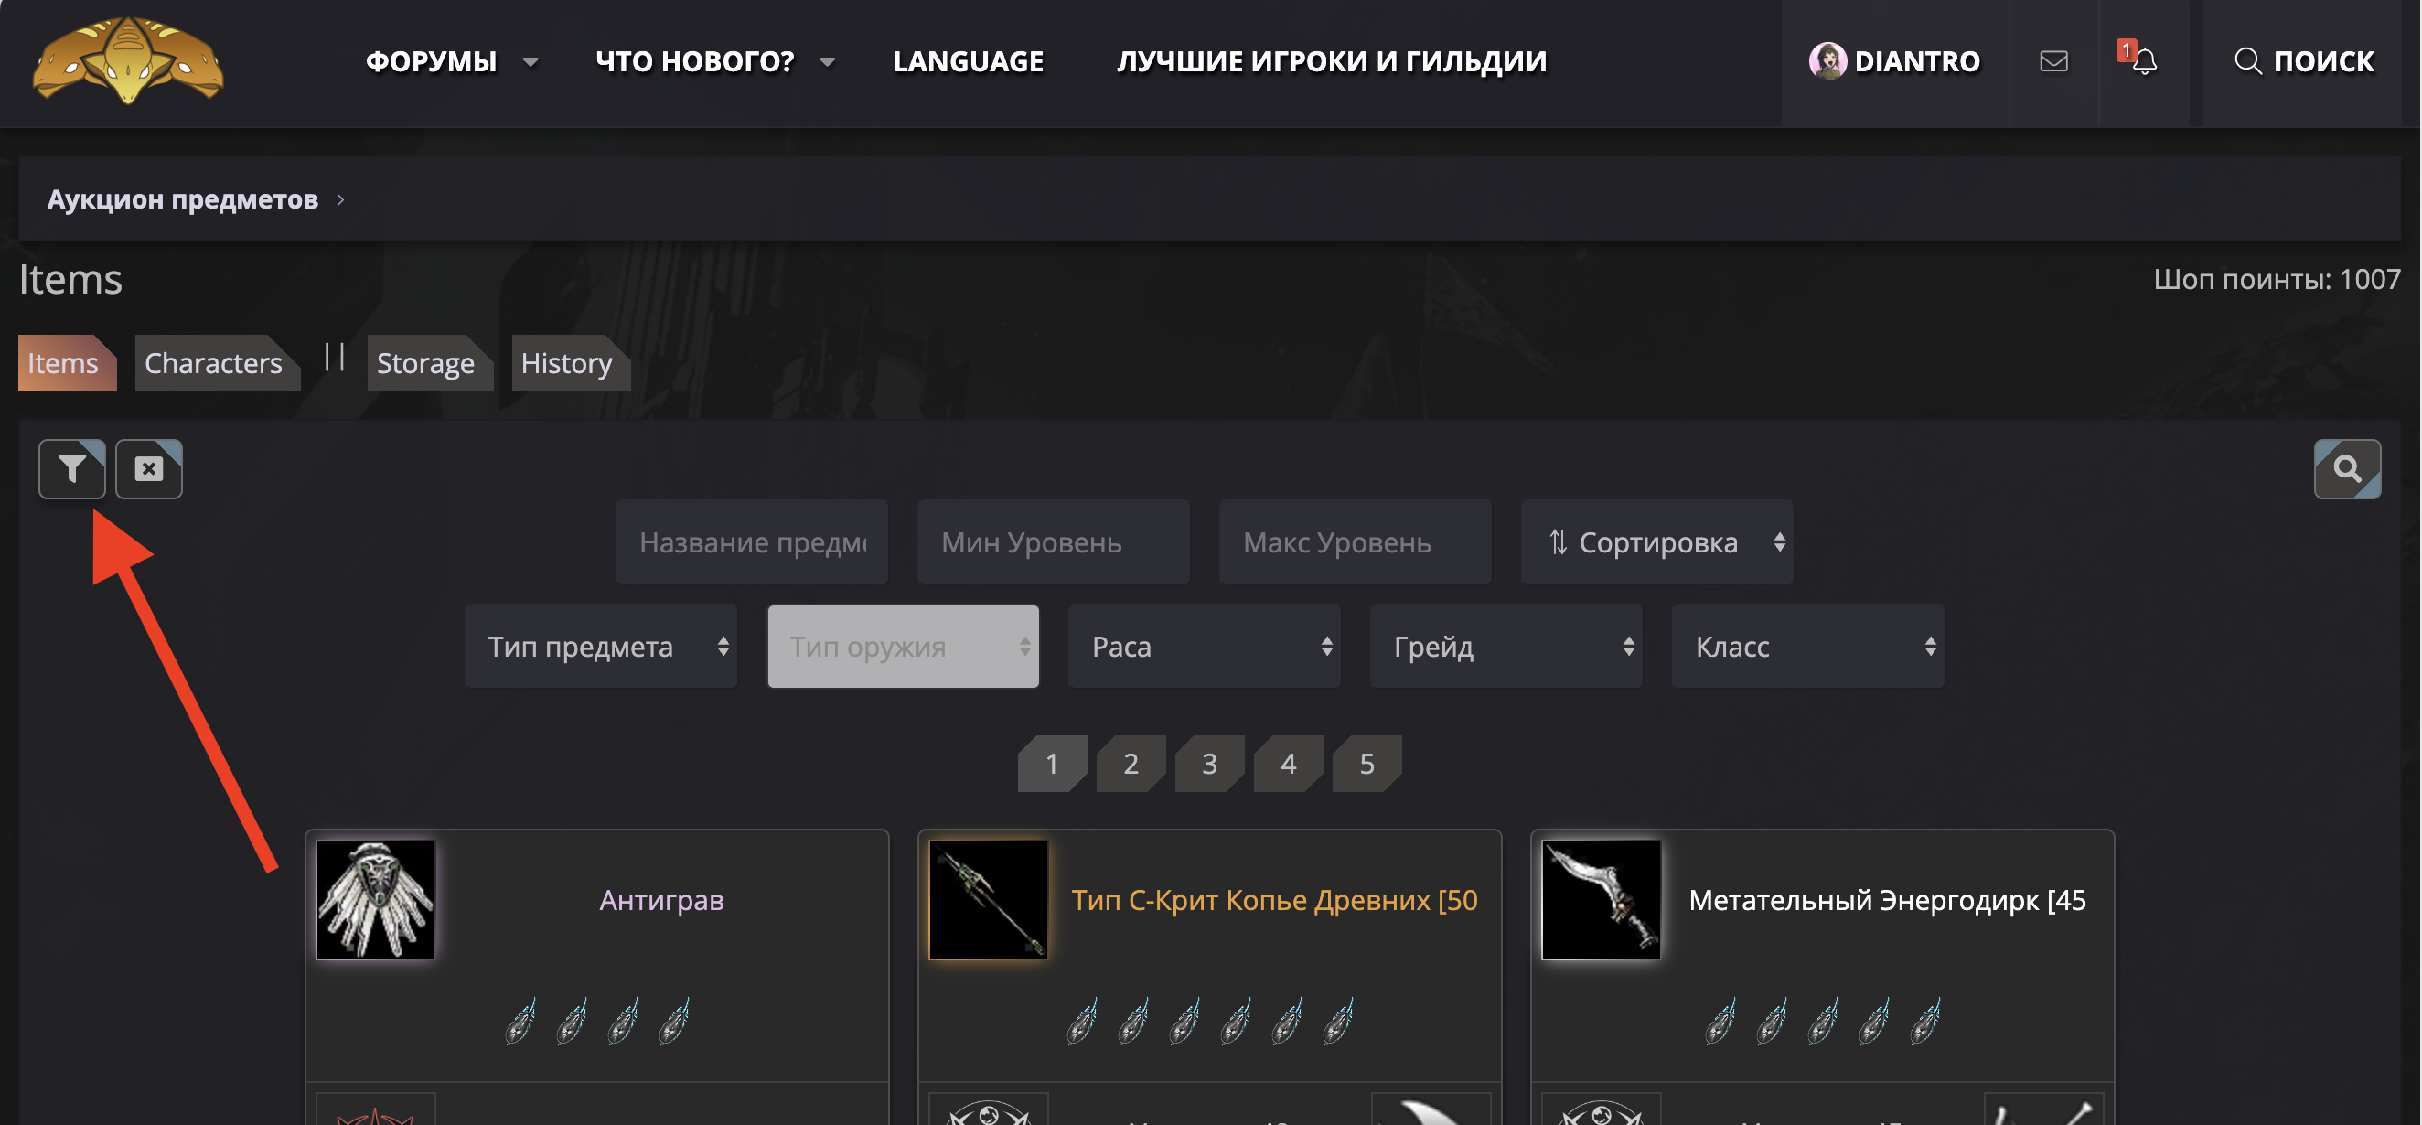Focus the Название предмета input field
2422x1125 pixels.
click(751, 542)
